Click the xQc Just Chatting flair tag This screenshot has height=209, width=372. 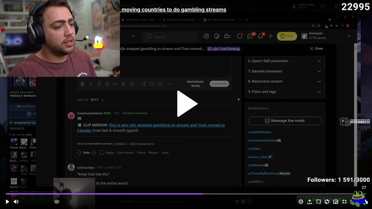(x=224, y=49)
